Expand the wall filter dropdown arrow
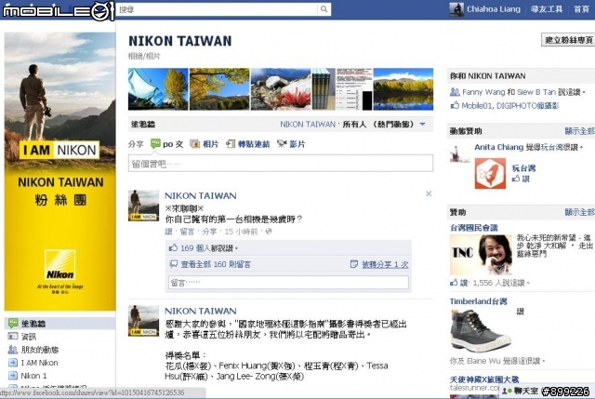Image resolution: width=595 pixels, height=399 pixels. coord(423,124)
